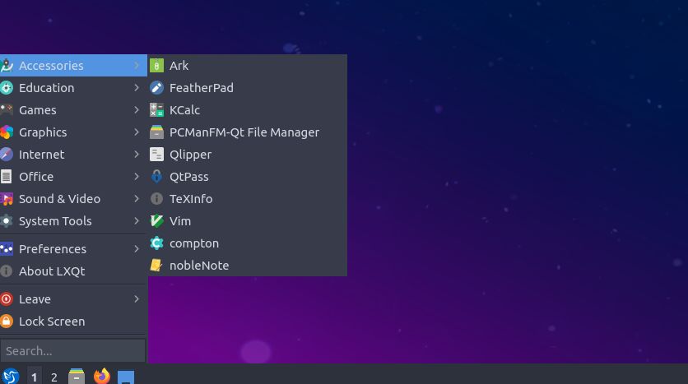This screenshot has height=384, width=688.
Task: Launch PCManFM-Qt File Manager text entry
Action: [244, 132]
